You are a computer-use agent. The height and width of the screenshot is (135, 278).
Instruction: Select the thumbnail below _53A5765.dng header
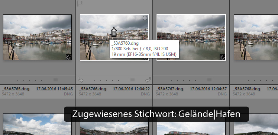pos(37,124)
